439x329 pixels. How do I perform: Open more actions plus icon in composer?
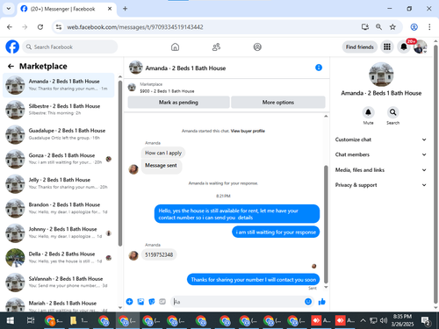click(129, 302)
